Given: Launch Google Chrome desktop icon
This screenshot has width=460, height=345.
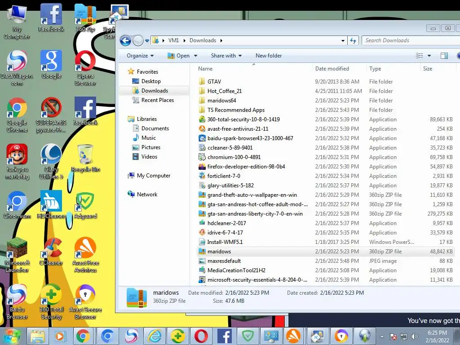Looking at the screenshot, I should tap(17, 115).
